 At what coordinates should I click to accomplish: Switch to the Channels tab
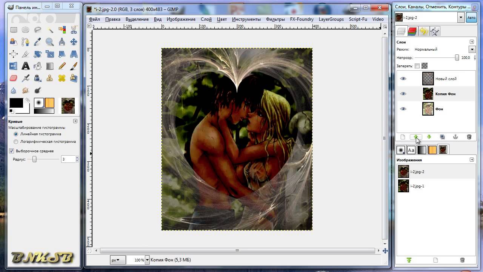(412, 31)
